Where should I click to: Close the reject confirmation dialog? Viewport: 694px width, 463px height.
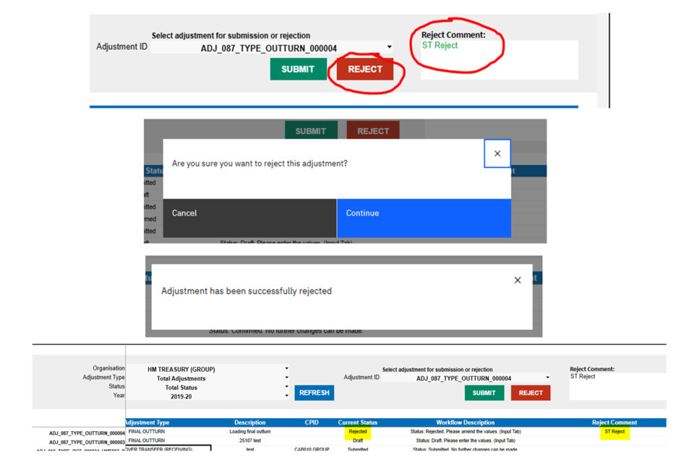[497, 153]
